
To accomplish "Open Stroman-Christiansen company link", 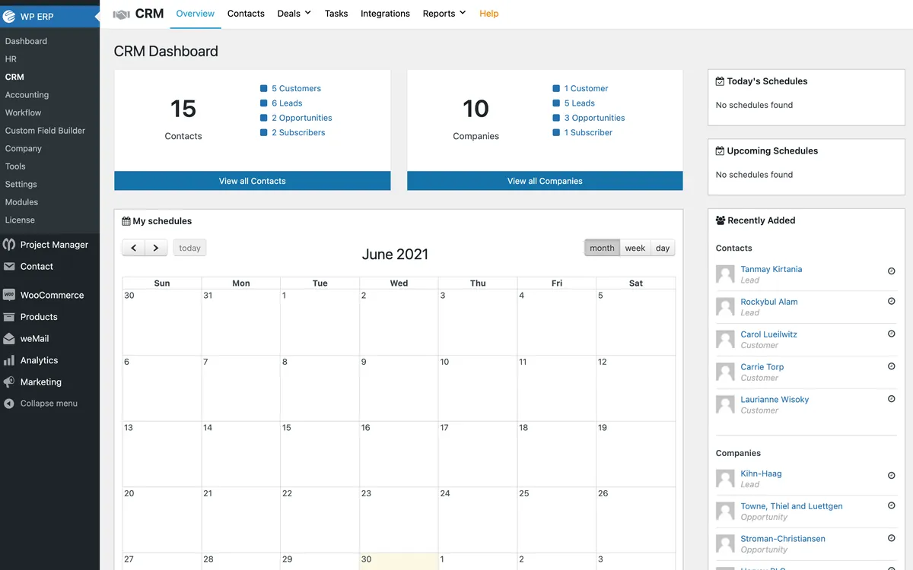I will pos(783,539).
